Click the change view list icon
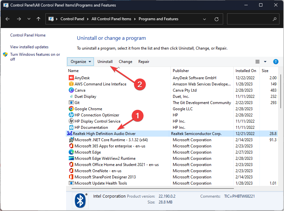Viewport: 284px width, 211px height. 257,62
